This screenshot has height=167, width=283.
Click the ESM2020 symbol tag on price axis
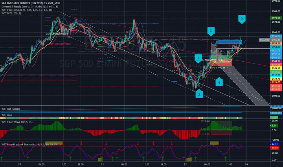tap(265, 40)
